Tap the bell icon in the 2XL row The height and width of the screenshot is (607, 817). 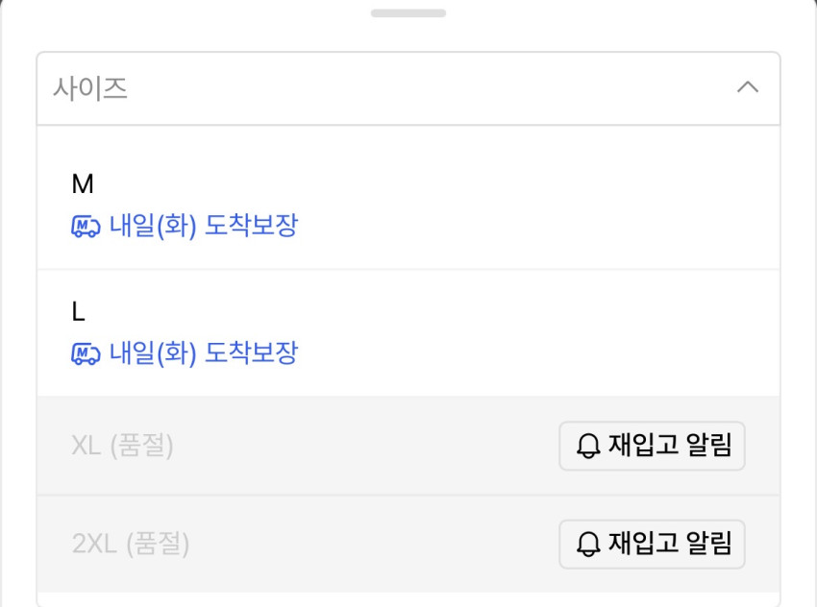pos(587,545)
